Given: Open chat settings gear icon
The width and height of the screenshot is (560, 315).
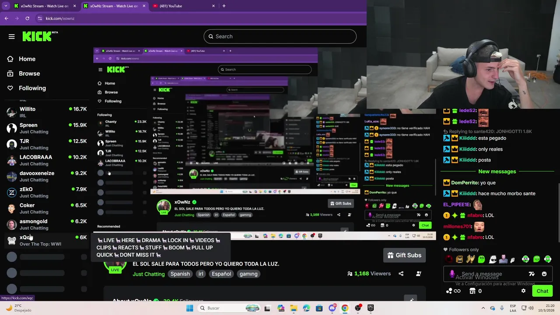Looking at the screenshot, I should click(x=523, y=291).
